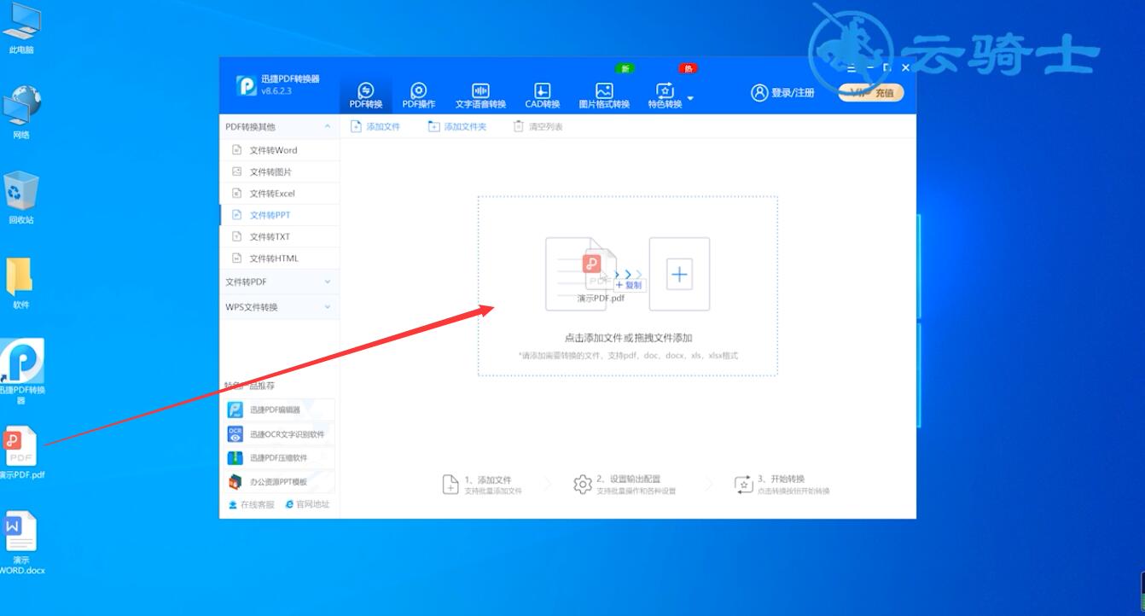Select 文件转Excel in sidebar
Screen dimensions: 1145x616
tap(279, 193)
